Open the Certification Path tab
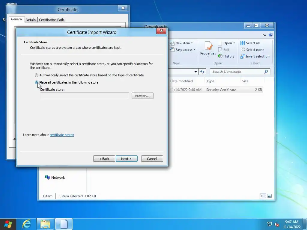Viewport: 307px width, 230px height. 52,20
